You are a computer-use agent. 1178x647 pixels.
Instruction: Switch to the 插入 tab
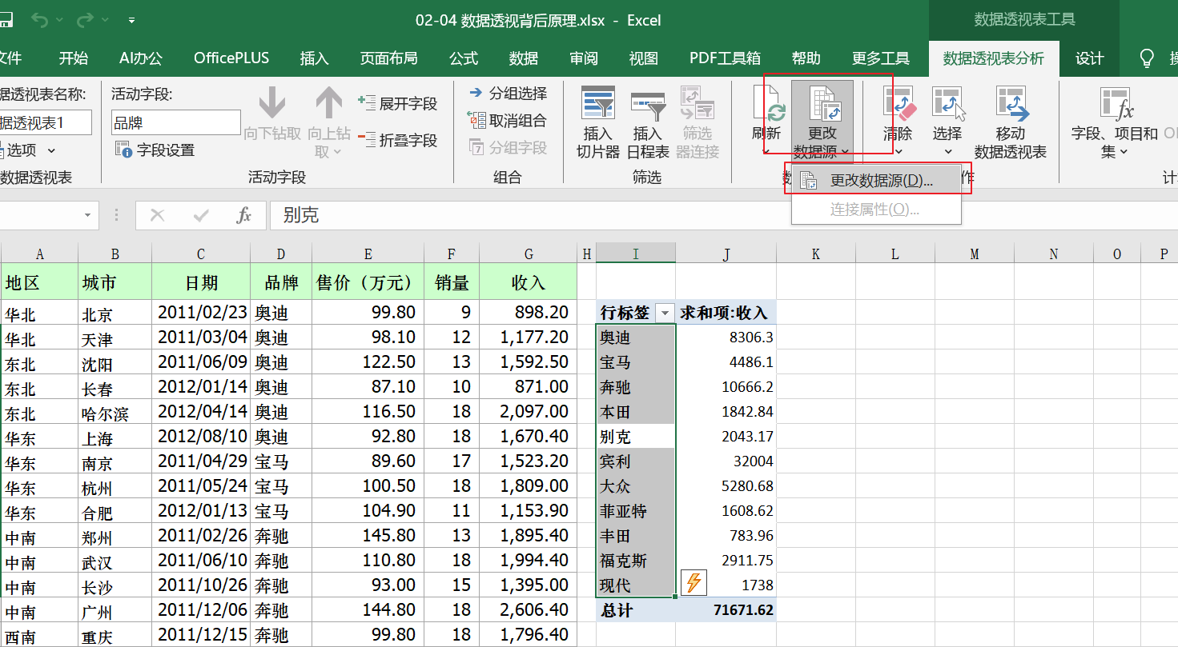(x=315, y=58)
